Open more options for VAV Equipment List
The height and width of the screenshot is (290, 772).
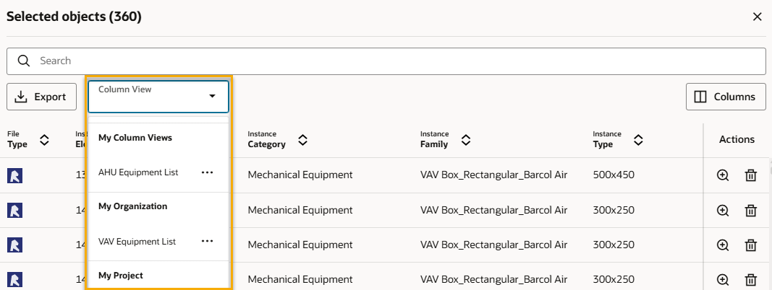[208, 242]
